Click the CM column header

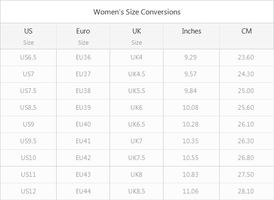click(247, 36)
